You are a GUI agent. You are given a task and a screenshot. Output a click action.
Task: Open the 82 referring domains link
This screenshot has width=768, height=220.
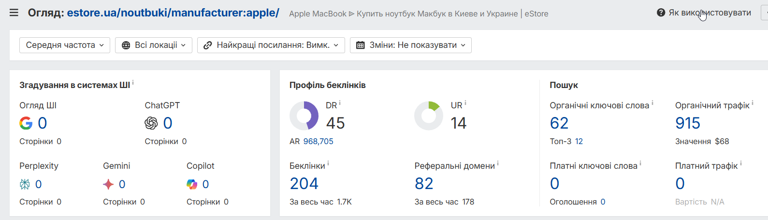[424, 184]
